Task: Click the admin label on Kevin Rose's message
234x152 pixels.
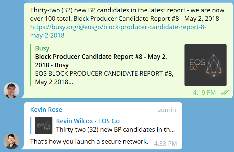Action: pyautogui.click(x=167, y=110)
